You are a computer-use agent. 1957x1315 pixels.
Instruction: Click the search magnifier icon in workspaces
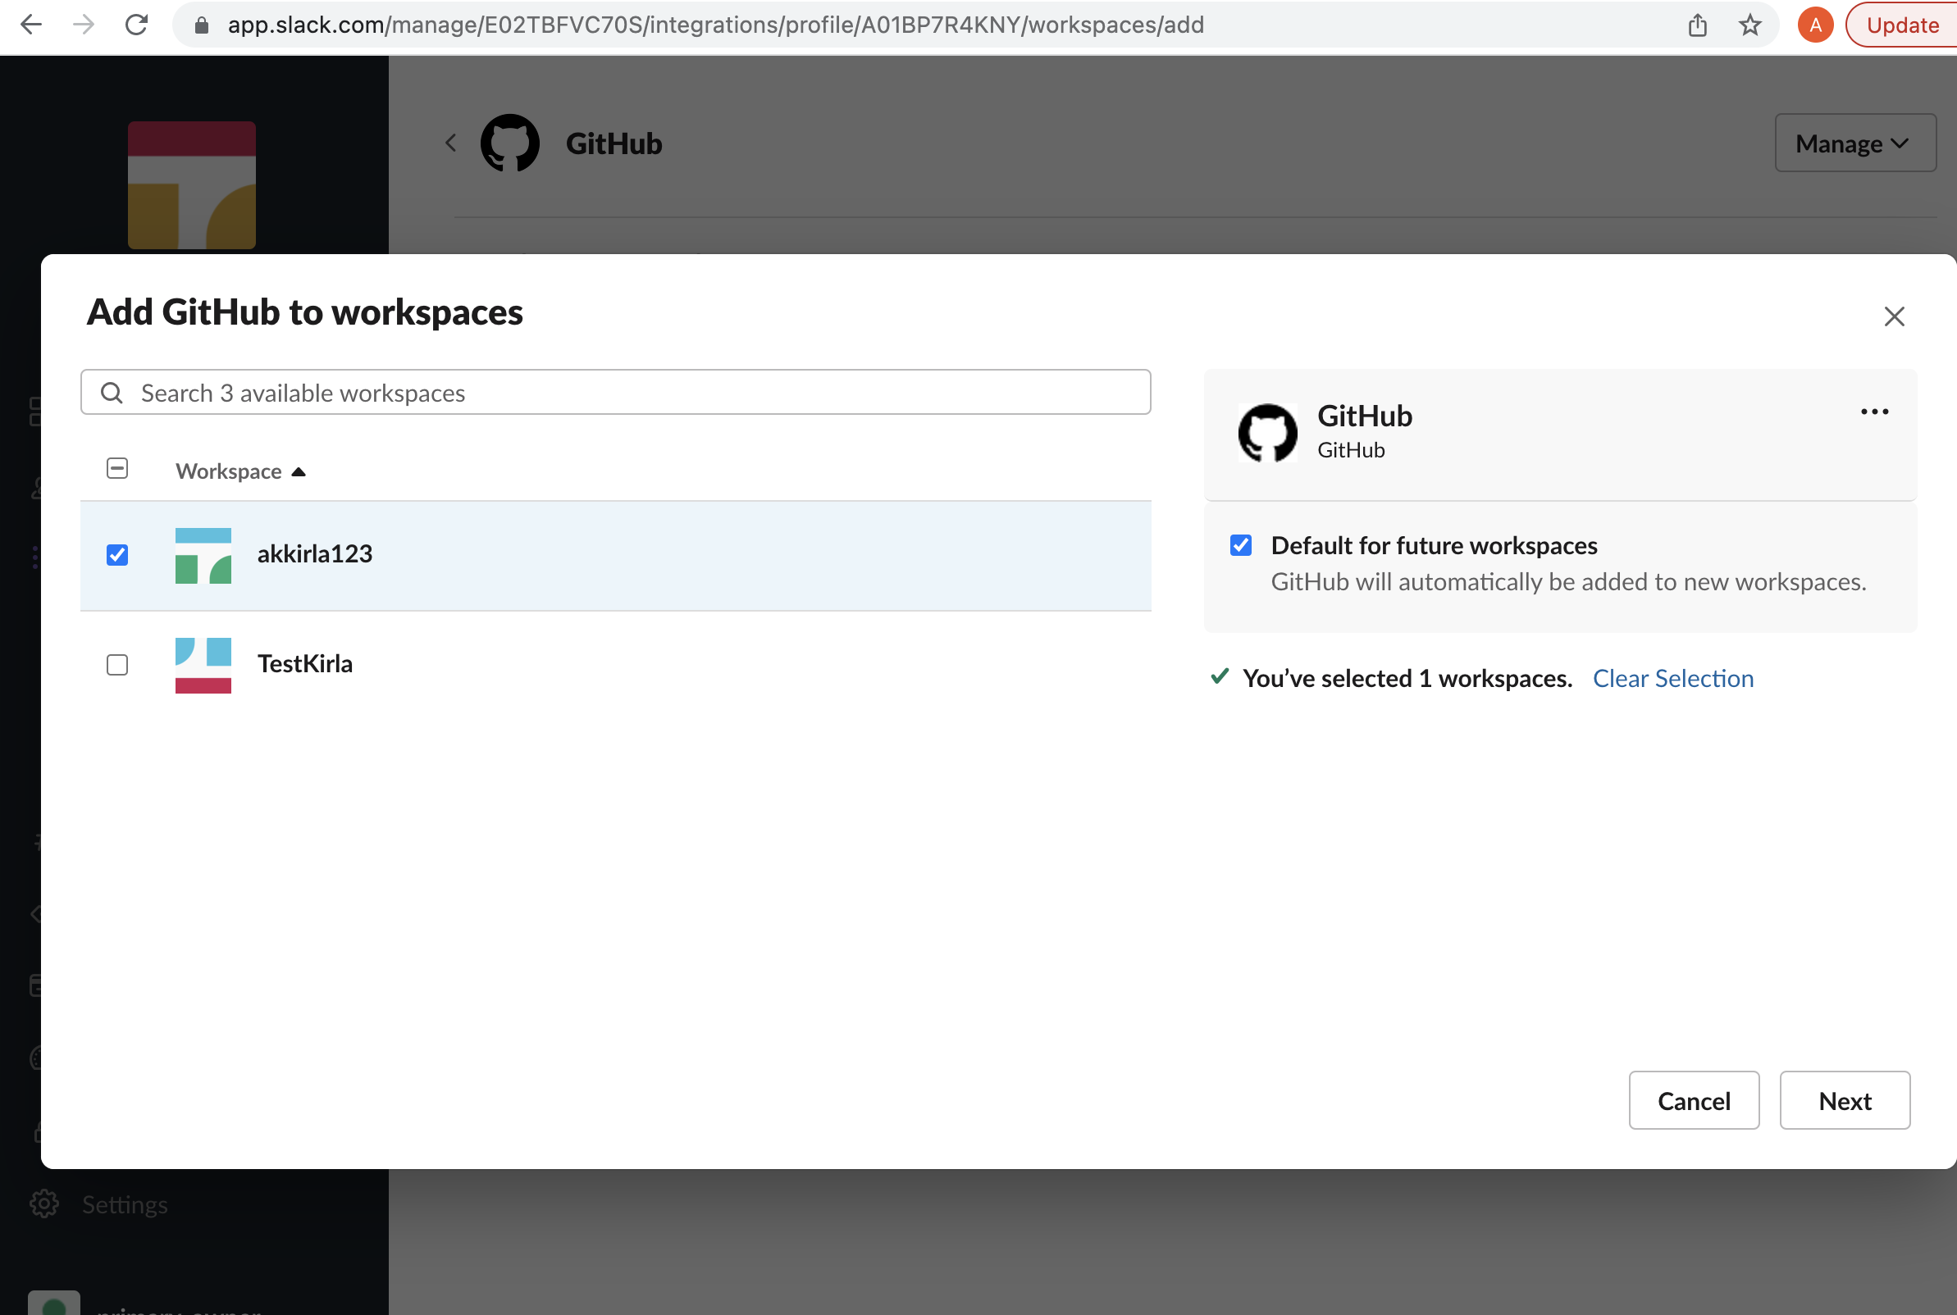112,392
